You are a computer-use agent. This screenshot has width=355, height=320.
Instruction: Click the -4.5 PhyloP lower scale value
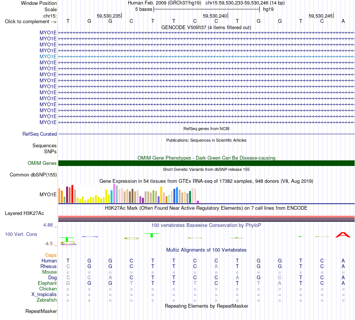(49, 244)
